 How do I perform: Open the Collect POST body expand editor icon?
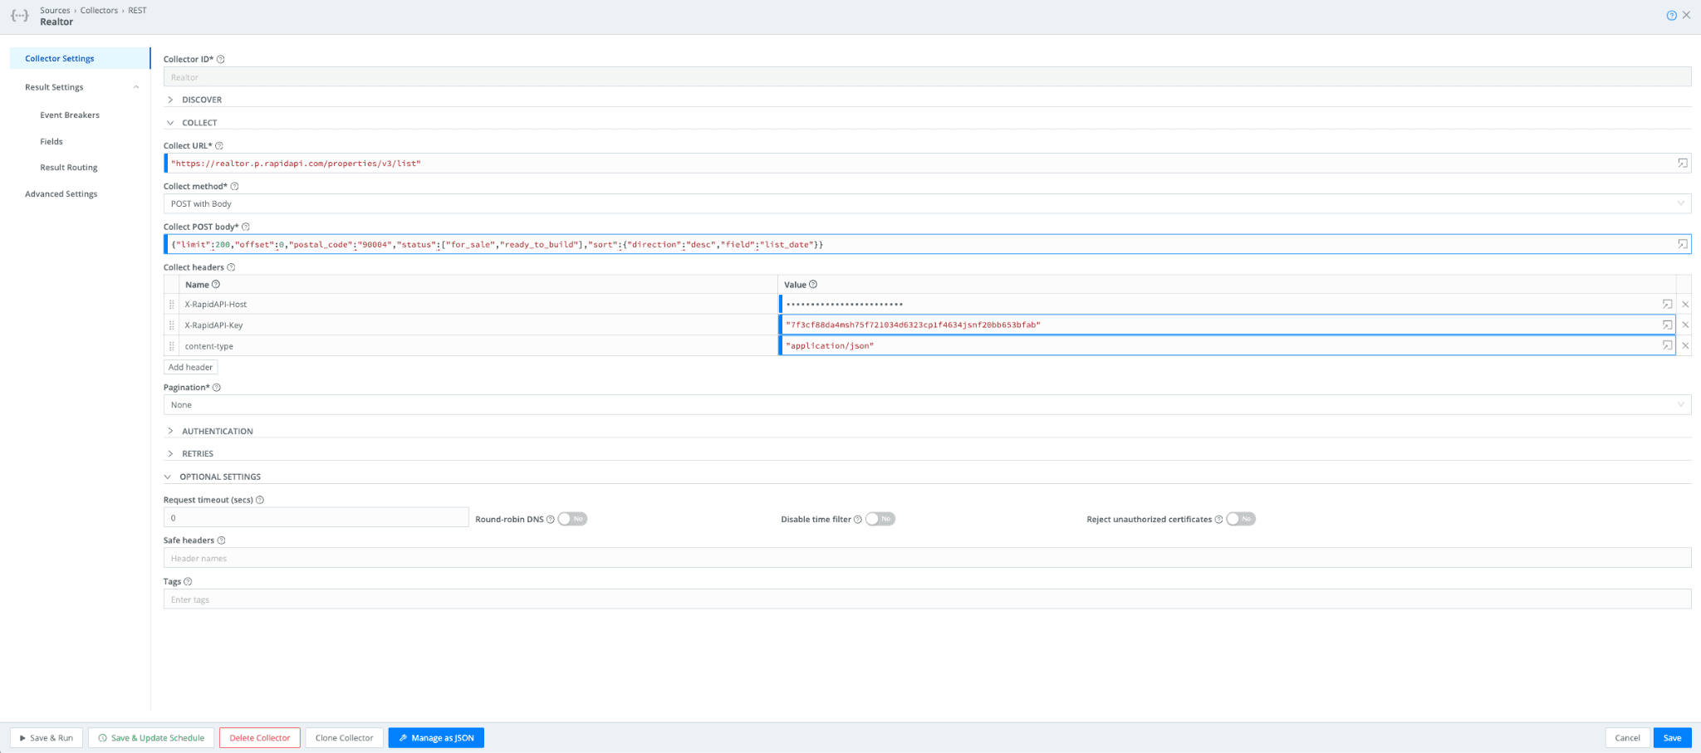tap(1682, 244)
